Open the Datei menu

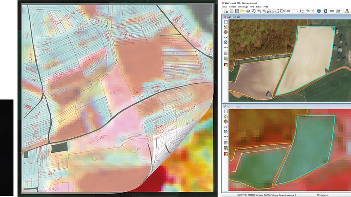tap(225, 7)
